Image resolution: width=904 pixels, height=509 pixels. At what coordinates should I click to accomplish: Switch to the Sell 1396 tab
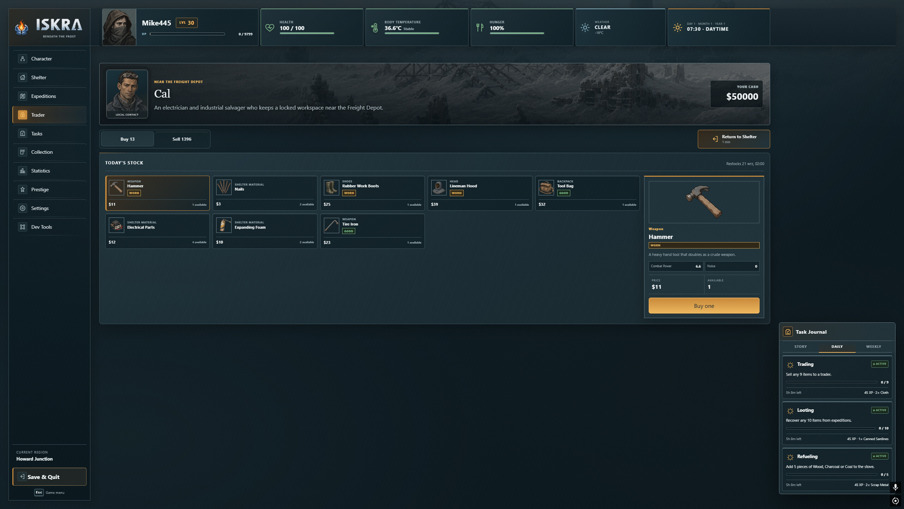tap(182, 139)
